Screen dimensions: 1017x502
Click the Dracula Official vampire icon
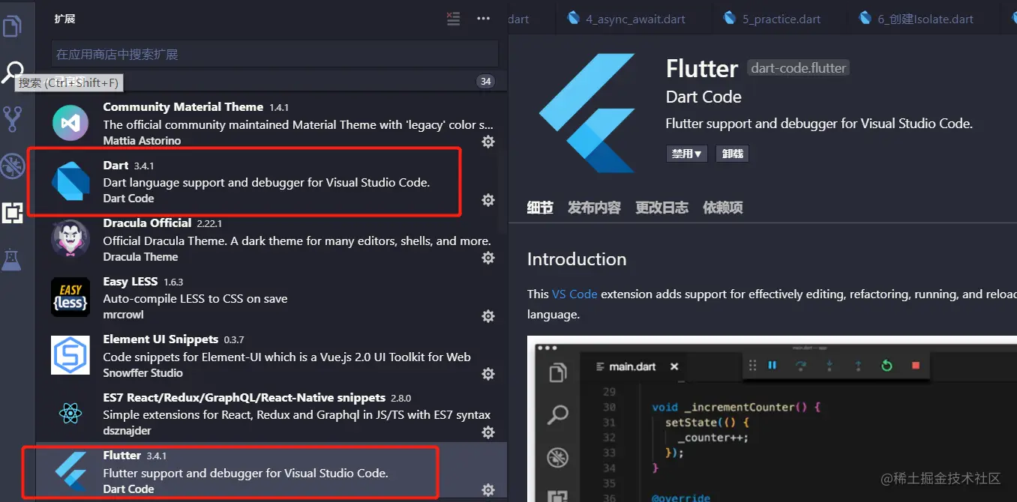tap(70, 239)
